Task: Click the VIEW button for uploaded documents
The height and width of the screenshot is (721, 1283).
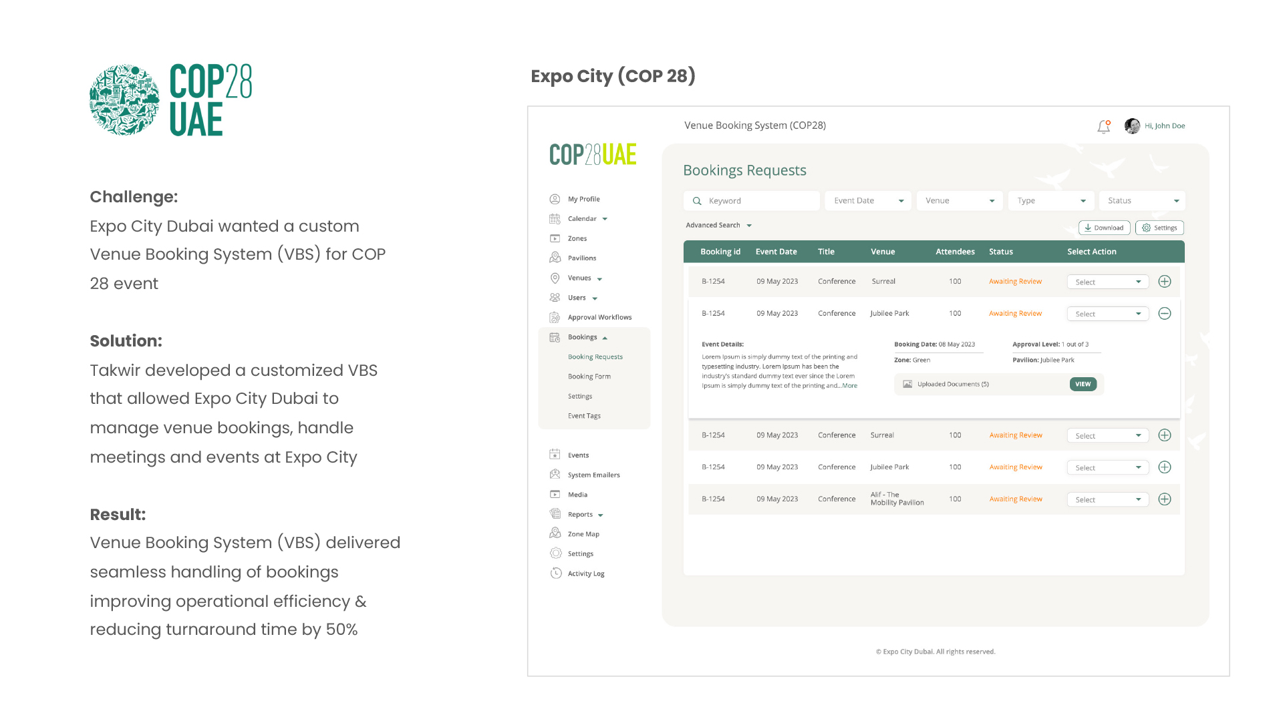Action: (x=1083, y=384)
